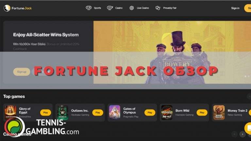The height and width of the screenshot is (141, 251).
Task: Open Born Wild thumbnail
Action: click(167, 113)
